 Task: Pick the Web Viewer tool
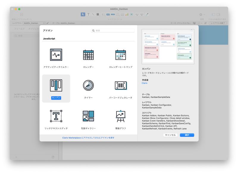131,14
